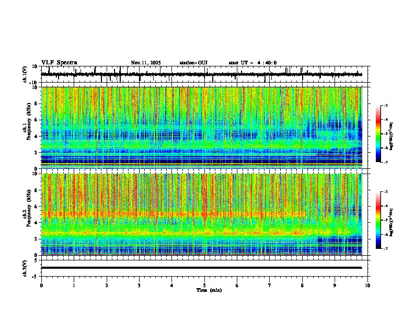
Task: Click the "9" minute tick on time axis
Action: point(335,285)
